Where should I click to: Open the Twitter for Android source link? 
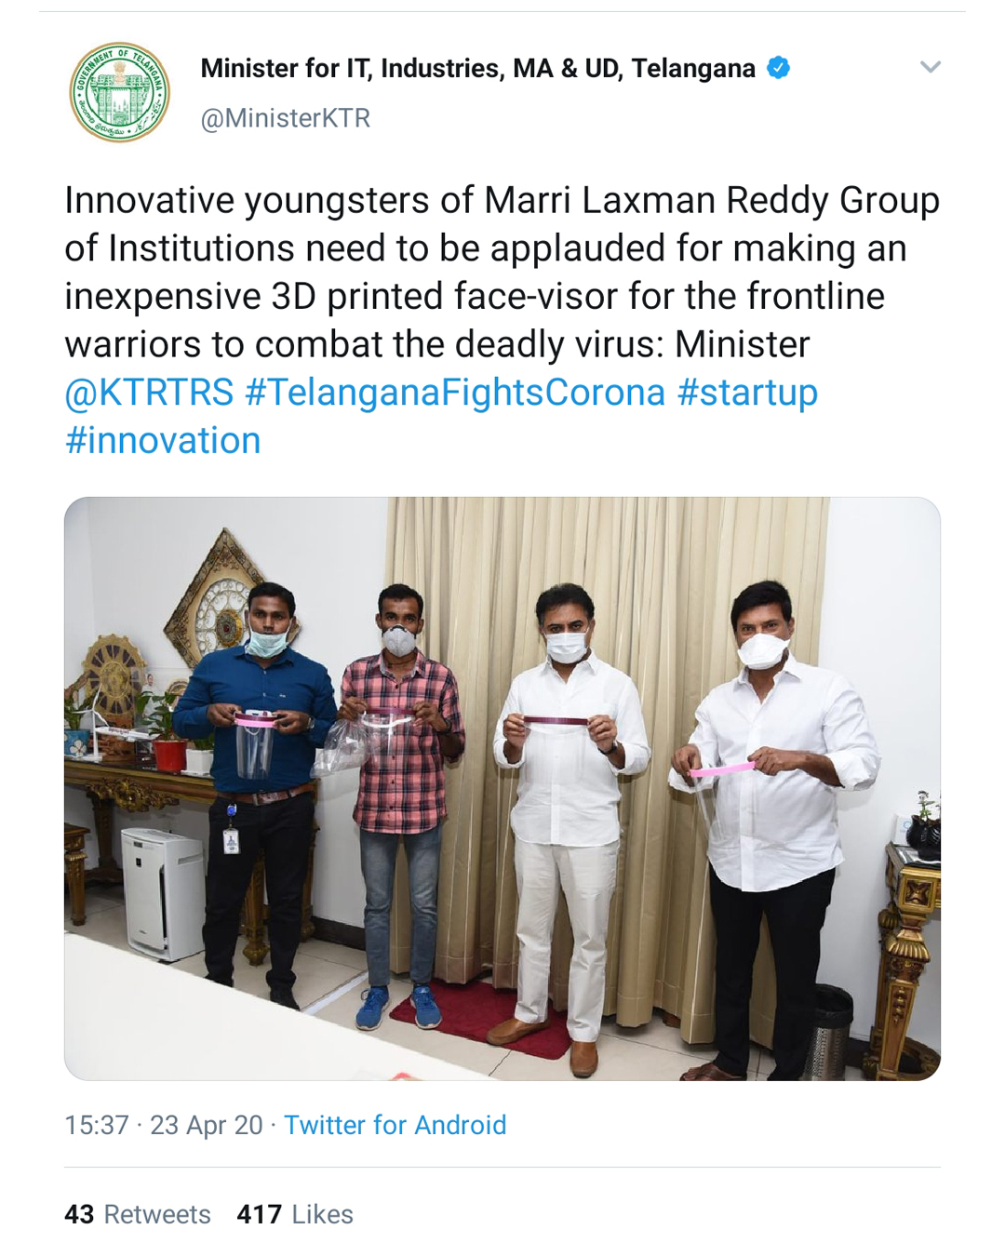[x=395, y=1125]
